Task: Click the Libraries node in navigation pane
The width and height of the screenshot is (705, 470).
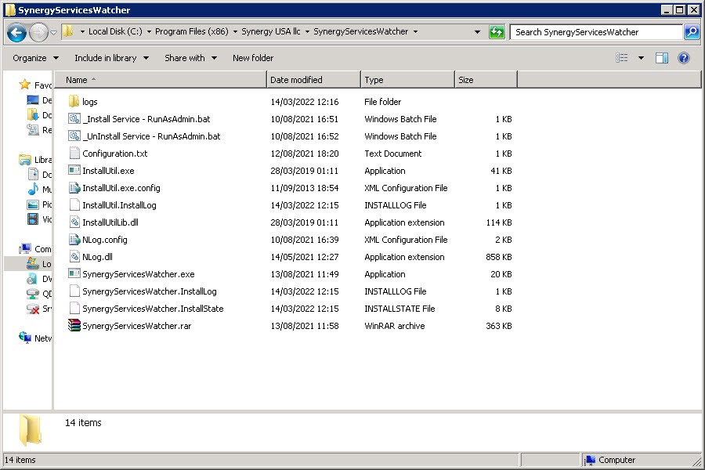Action: [x=35, y=160]
